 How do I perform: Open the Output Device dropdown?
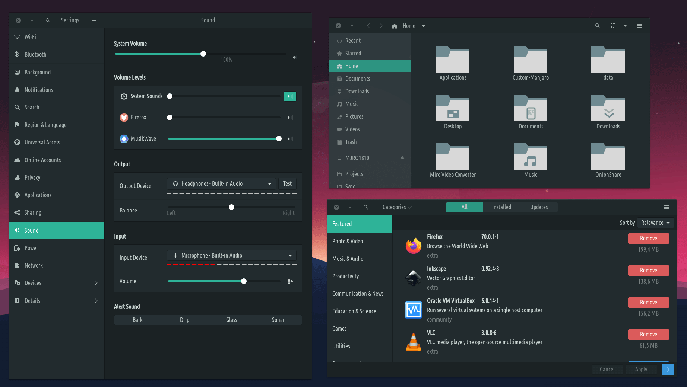coord(221,184)
